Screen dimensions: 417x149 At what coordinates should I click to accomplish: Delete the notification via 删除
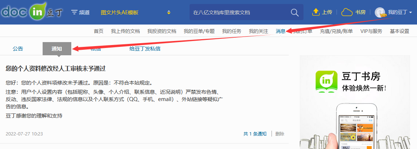(x=280, y=134)
